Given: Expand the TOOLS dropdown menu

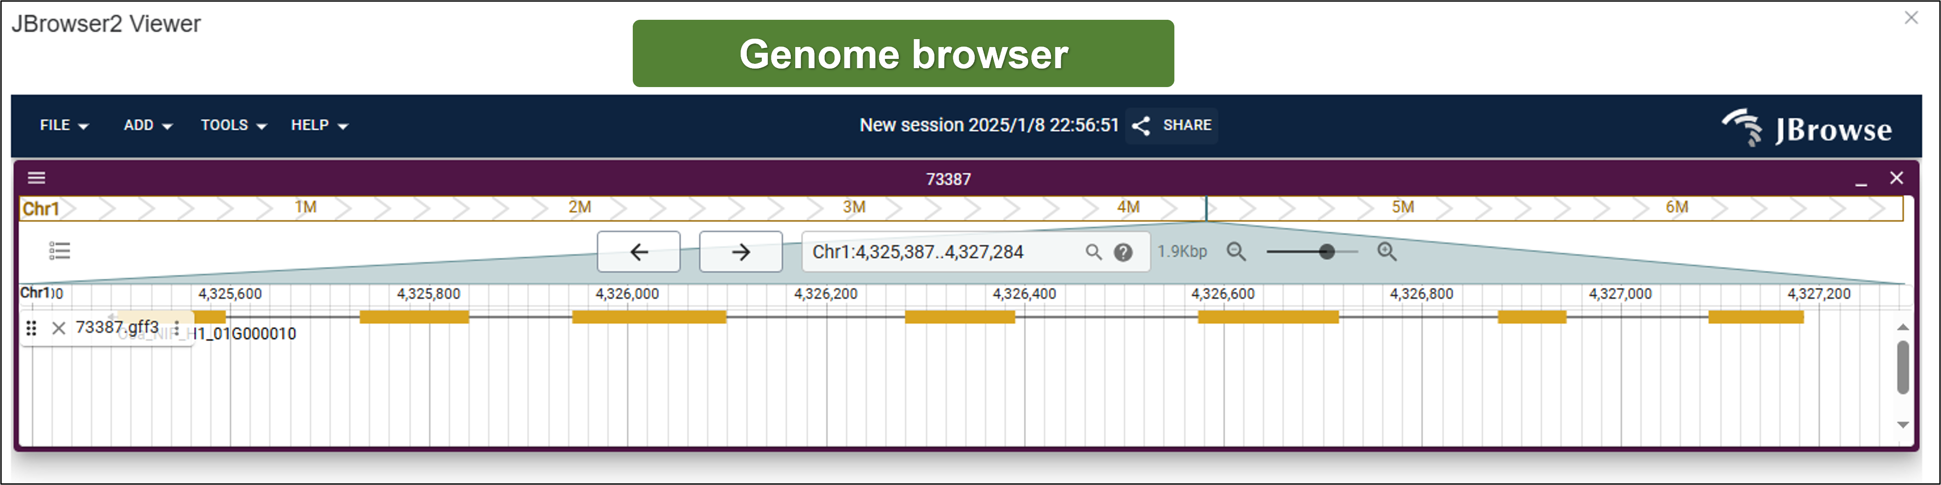Looking at the screenshot, I should click(x=233, y=126).
